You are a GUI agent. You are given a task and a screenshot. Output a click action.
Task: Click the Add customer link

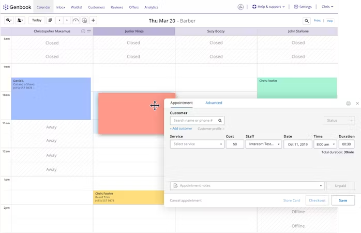click(x=181, y=128)
